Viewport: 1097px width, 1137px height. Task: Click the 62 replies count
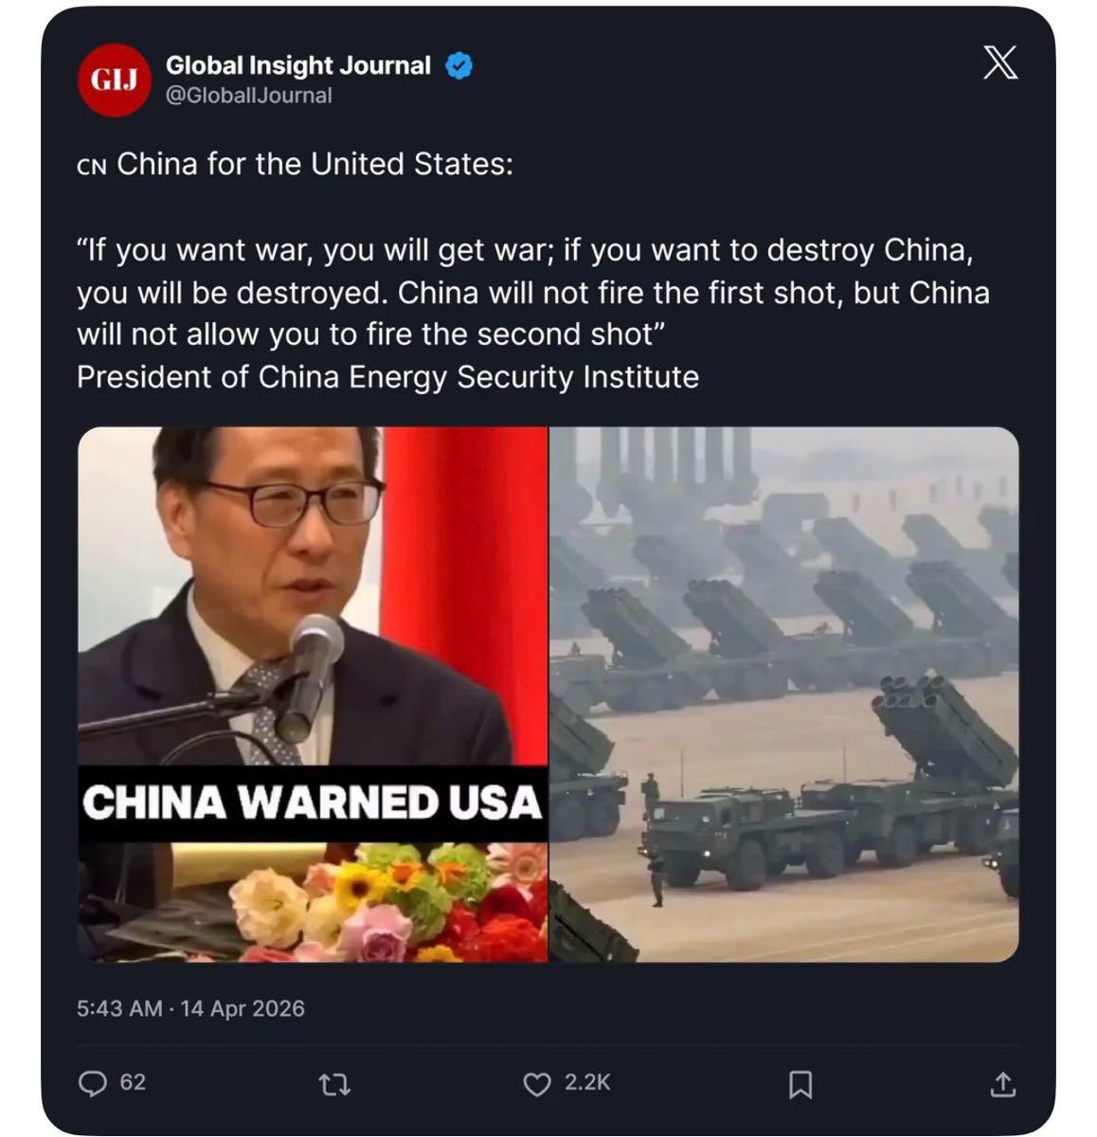[x=133, y=1082]
